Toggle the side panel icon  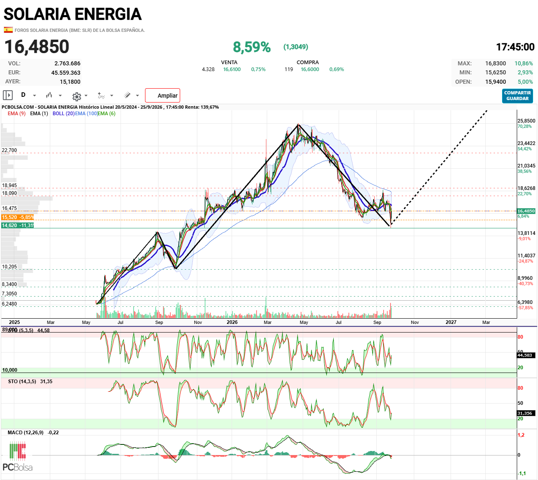tap(8, 95)
